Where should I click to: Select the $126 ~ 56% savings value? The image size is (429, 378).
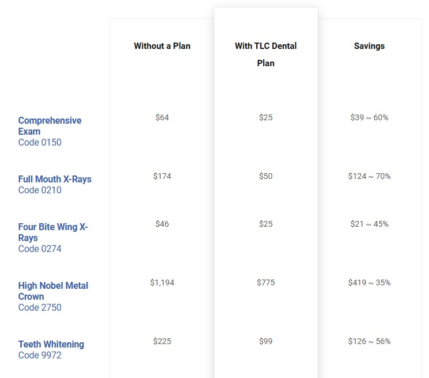(x=369, y=341)
